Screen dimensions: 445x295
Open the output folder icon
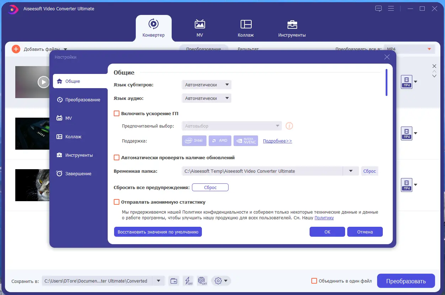(174, 281)
